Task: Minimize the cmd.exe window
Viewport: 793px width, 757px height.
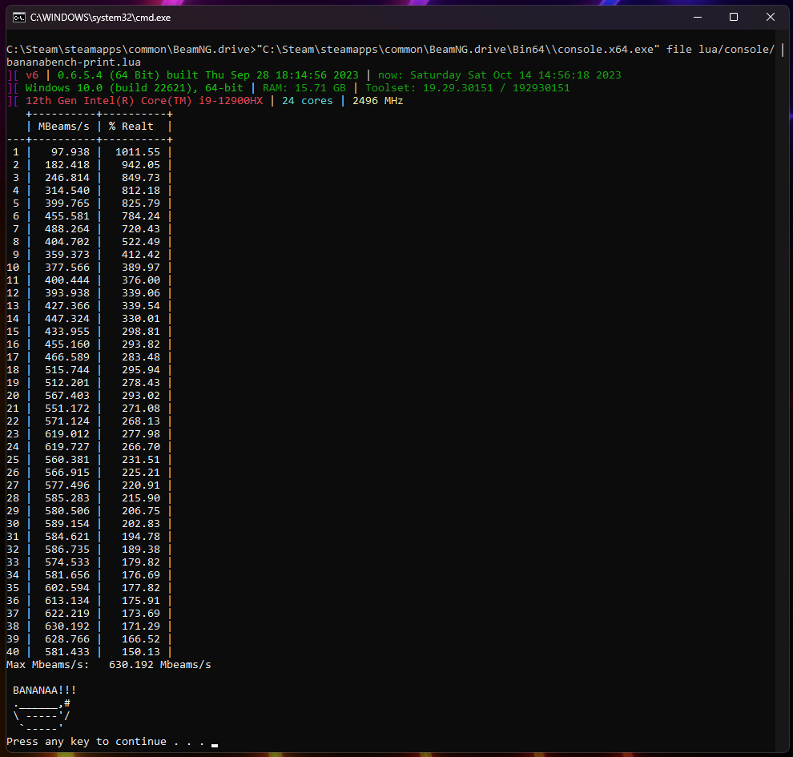Action: (698, 17)
